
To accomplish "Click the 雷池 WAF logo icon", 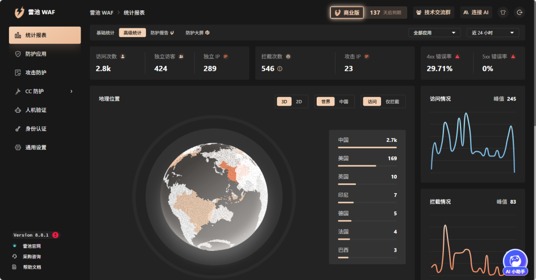I will [x=19, y=13].
